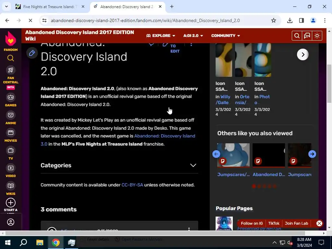Image resolution: width=332 pixels, height=249 pixels.
Task: Open the Popular Pages Collision thumbnail
Action: click(x=224, y=224)
